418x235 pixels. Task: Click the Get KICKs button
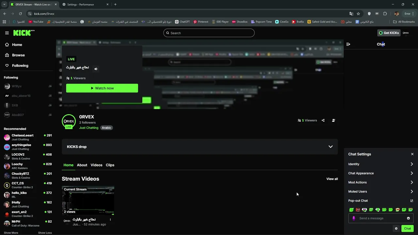[389, 33]
